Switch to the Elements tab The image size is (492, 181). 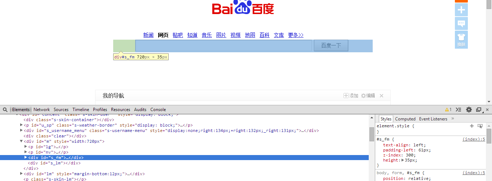(21, 110)
